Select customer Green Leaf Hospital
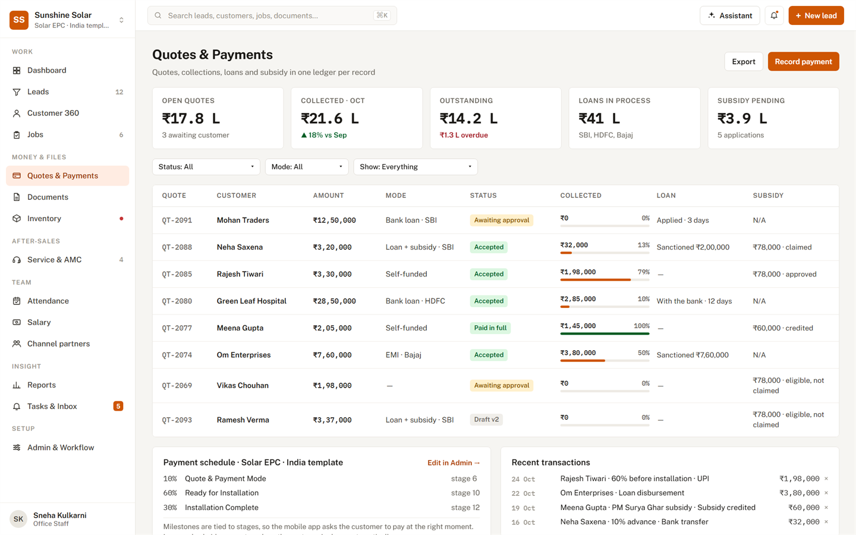Viewport: 856px width, 535px height. tap(251, 301)
